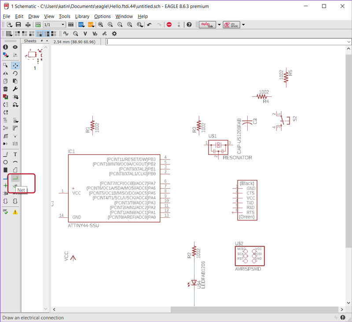
Task: Open the Options menu
Action: [x=103, y=16]
